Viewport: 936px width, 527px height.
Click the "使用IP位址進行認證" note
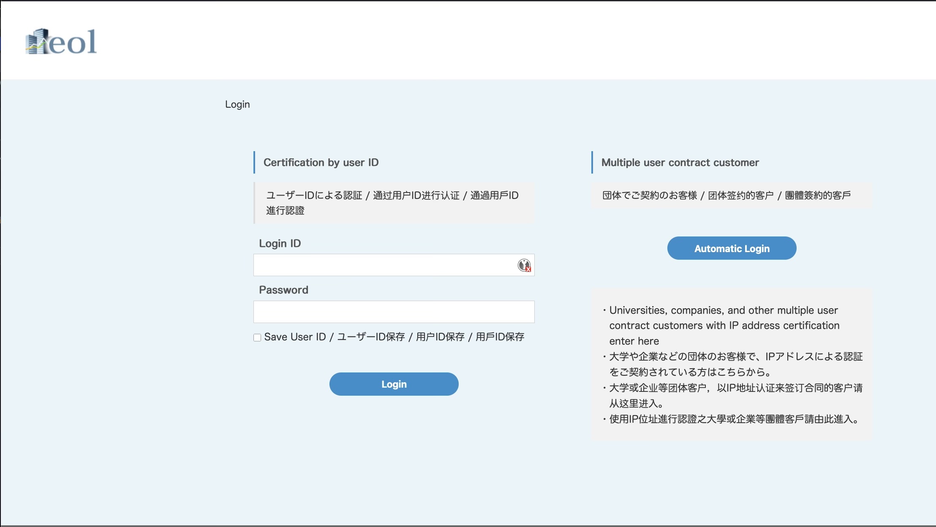point(734,419)
